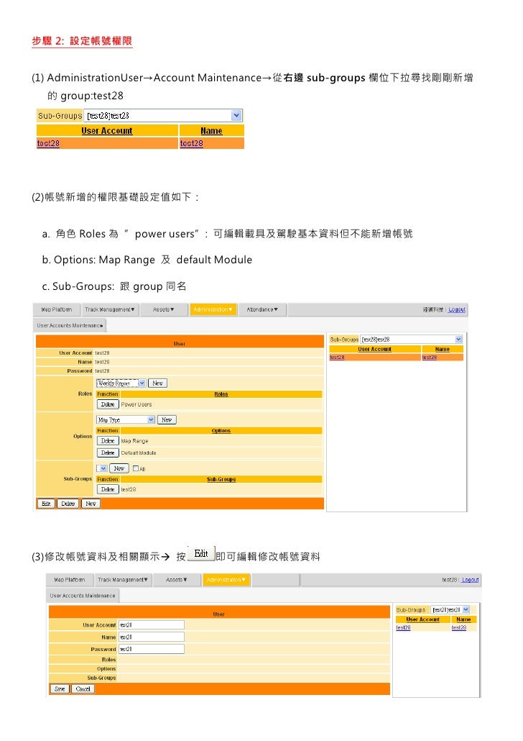Open Track Management menu in the screenshot showing Attendance

109,309
